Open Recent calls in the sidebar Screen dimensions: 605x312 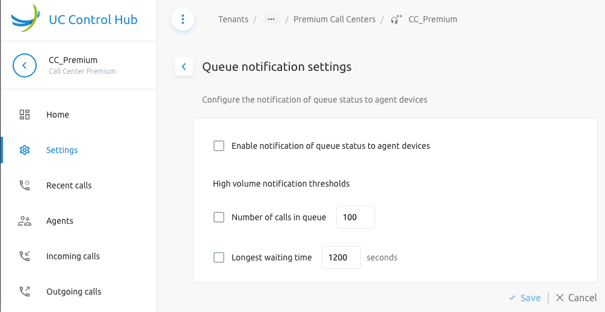click(x=69, y=185)
